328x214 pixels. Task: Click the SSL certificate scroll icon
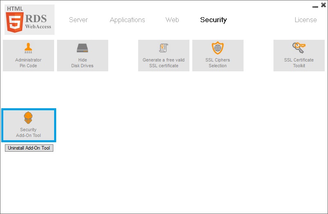164,48
